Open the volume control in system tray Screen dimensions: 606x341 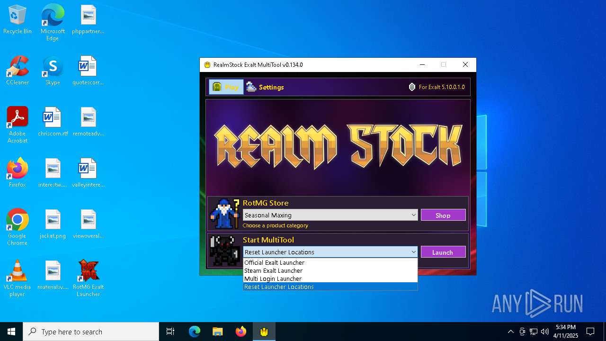coord(545,332)
